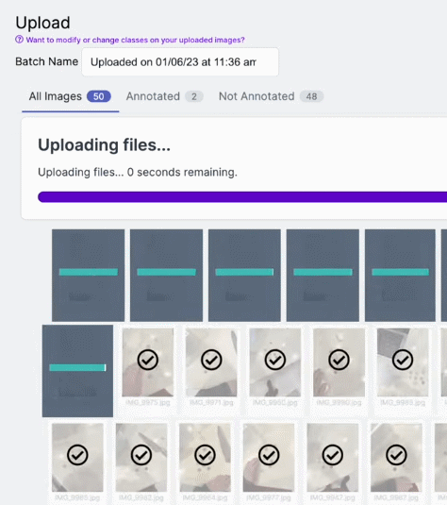Viewport: 447px width, 505px height.
Task: Click the bold Uploading files heading
Action: (104, 145)
